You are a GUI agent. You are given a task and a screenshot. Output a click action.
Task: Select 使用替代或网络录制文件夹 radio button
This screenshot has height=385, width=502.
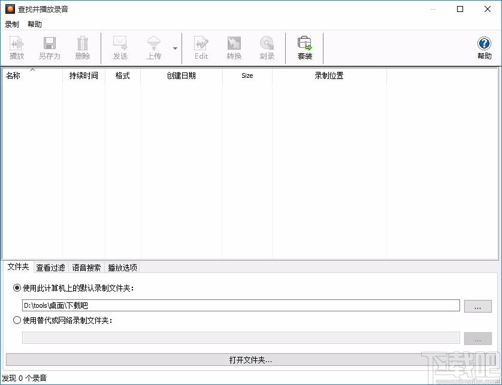click(x=17, y=320)
